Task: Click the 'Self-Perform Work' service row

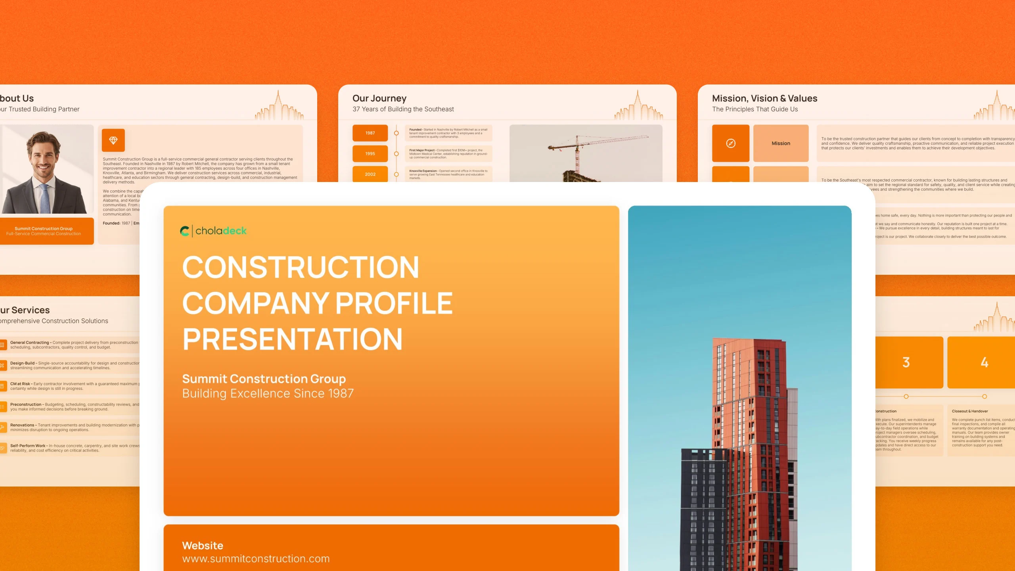Action: coord(70,448)
